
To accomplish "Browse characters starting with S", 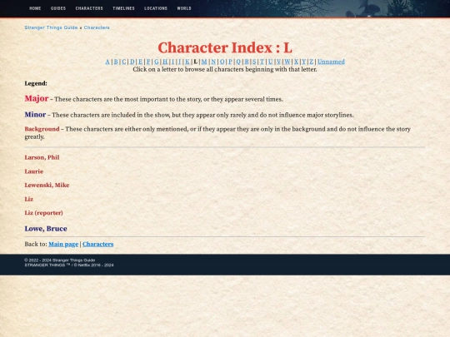I will point(254,62).
